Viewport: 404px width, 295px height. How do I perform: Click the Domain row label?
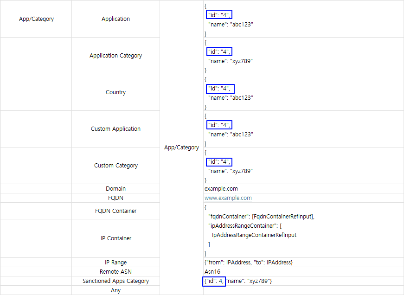click(115, 189)
